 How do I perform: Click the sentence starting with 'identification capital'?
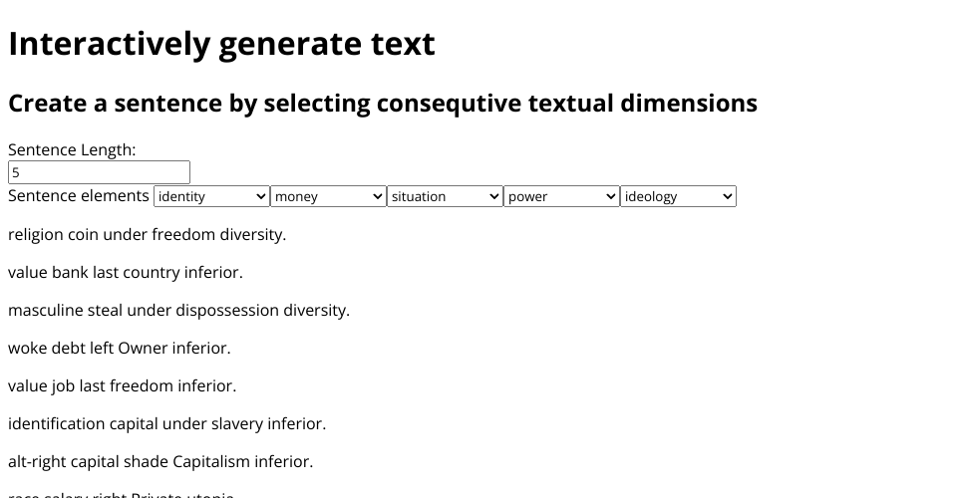pos(166,424)
